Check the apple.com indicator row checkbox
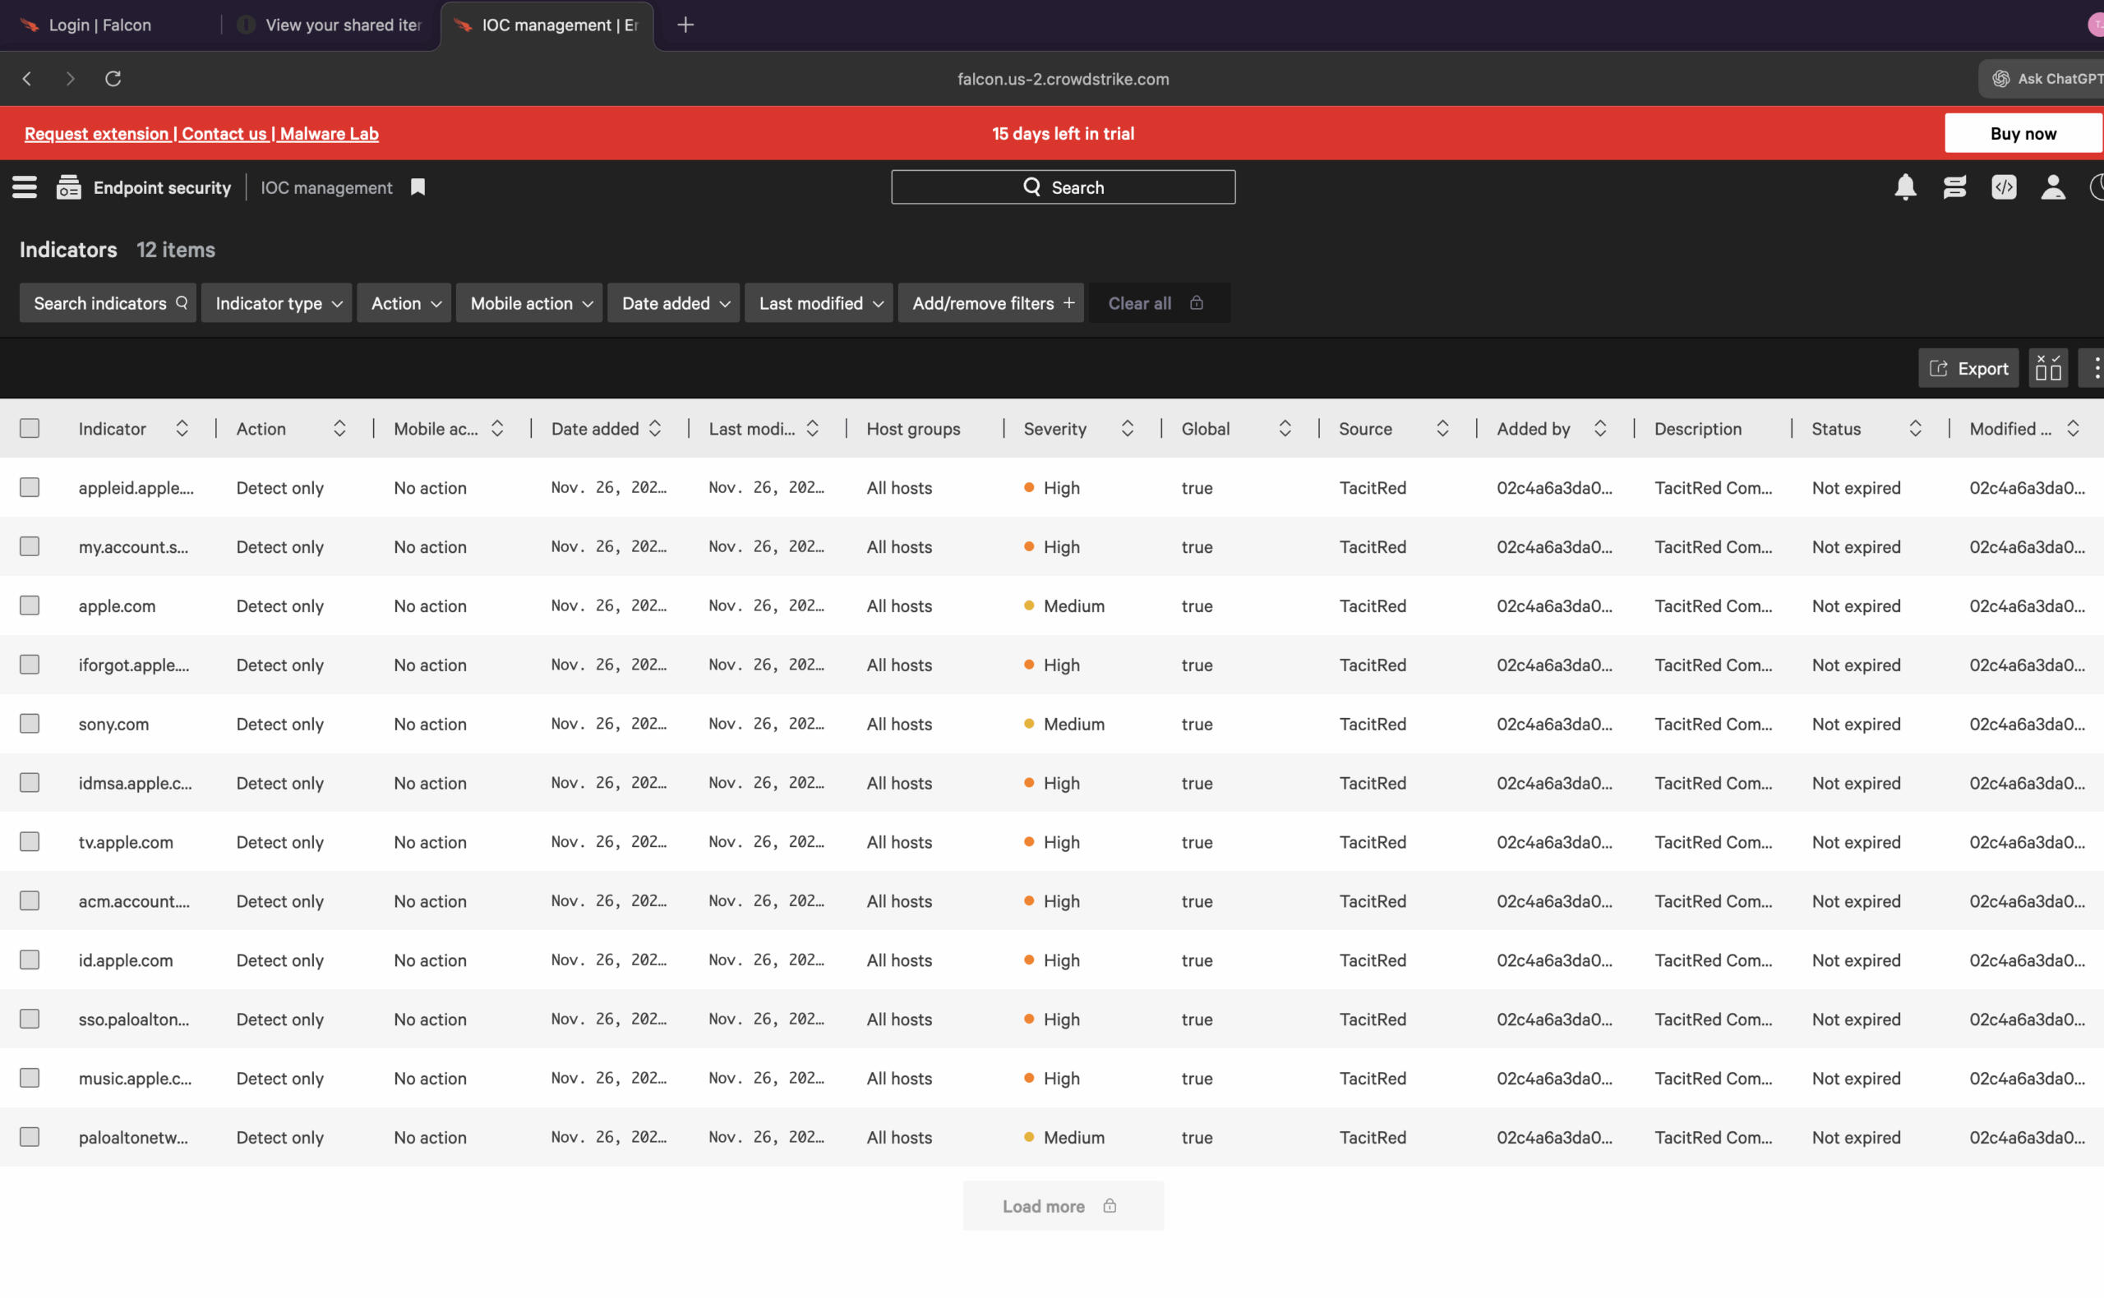Viewport: 2104px width, 1298px height. (30, 605)
